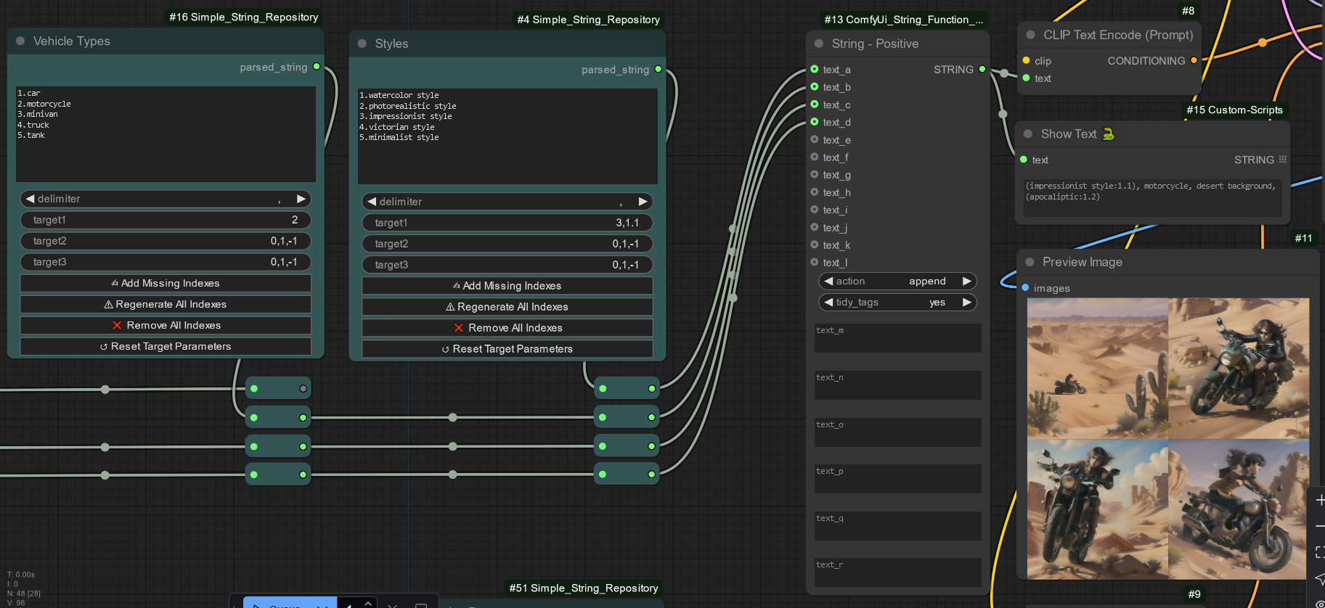Click the midpoint dot on the orange CONDITIONING wire
1325x608 pixels.
(1263, 43)
